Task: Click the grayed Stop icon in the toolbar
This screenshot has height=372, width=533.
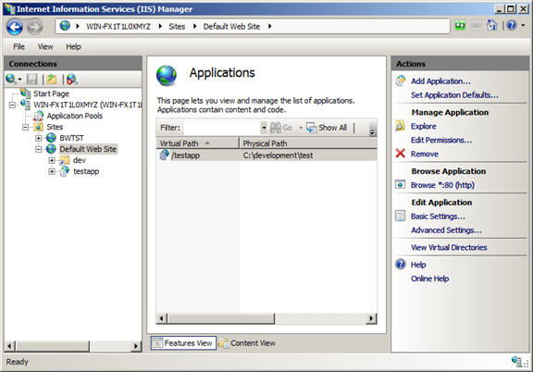Action: click(x=477, y=26)
